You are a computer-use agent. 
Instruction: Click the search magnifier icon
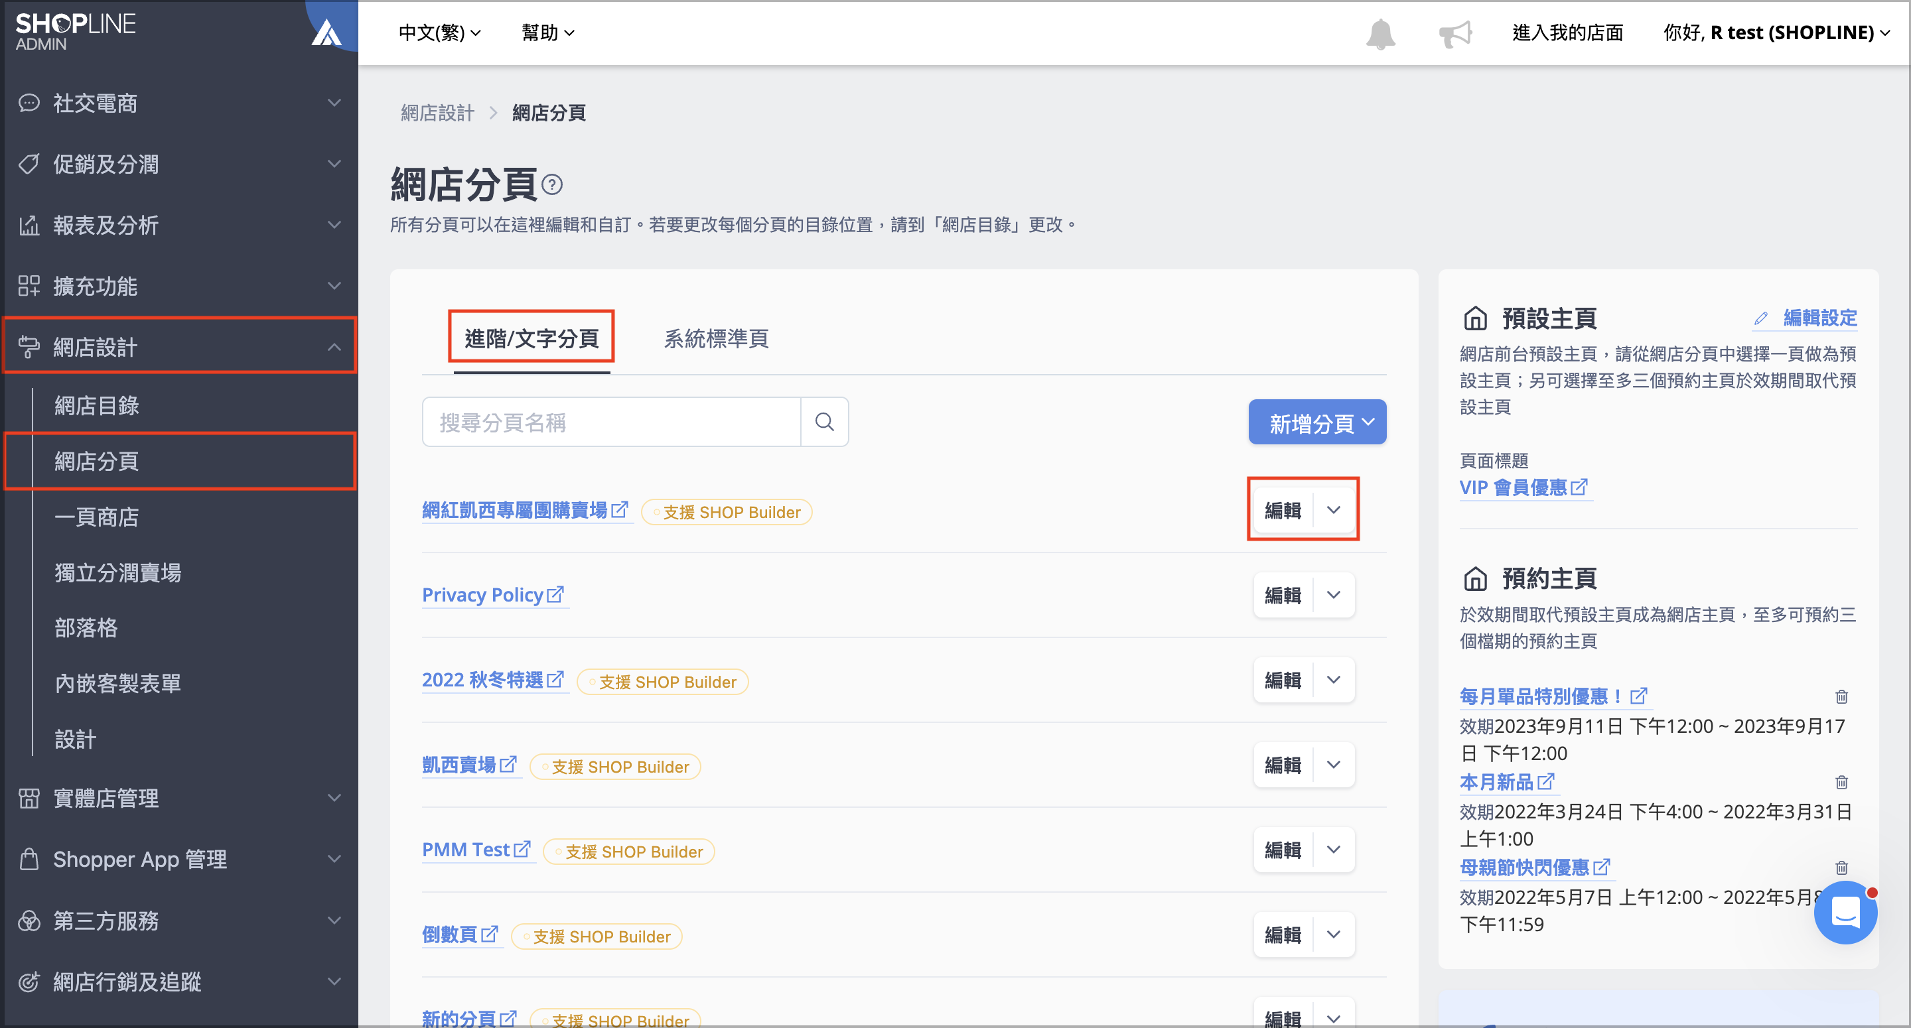pos(824,422)
